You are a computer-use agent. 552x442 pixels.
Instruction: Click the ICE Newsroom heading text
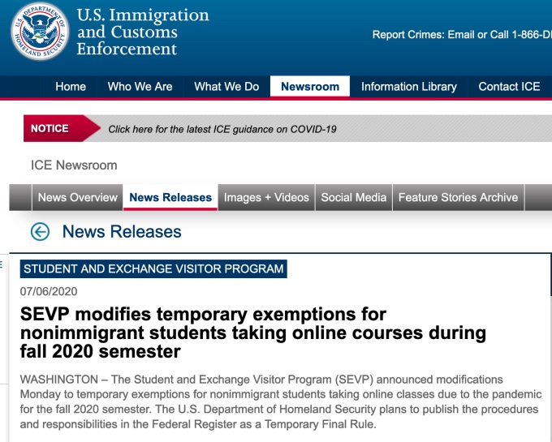click(x=74, y=165)
